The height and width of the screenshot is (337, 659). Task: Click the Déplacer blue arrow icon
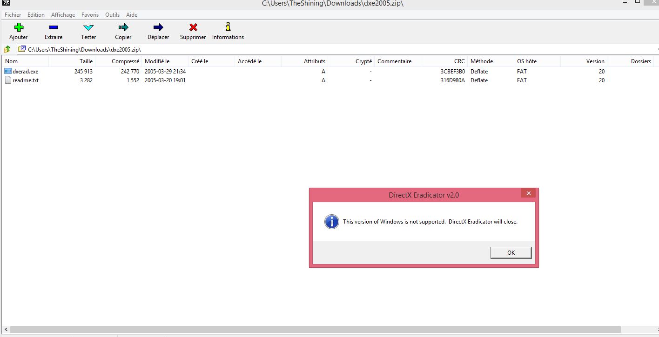[x=158, y=27]
